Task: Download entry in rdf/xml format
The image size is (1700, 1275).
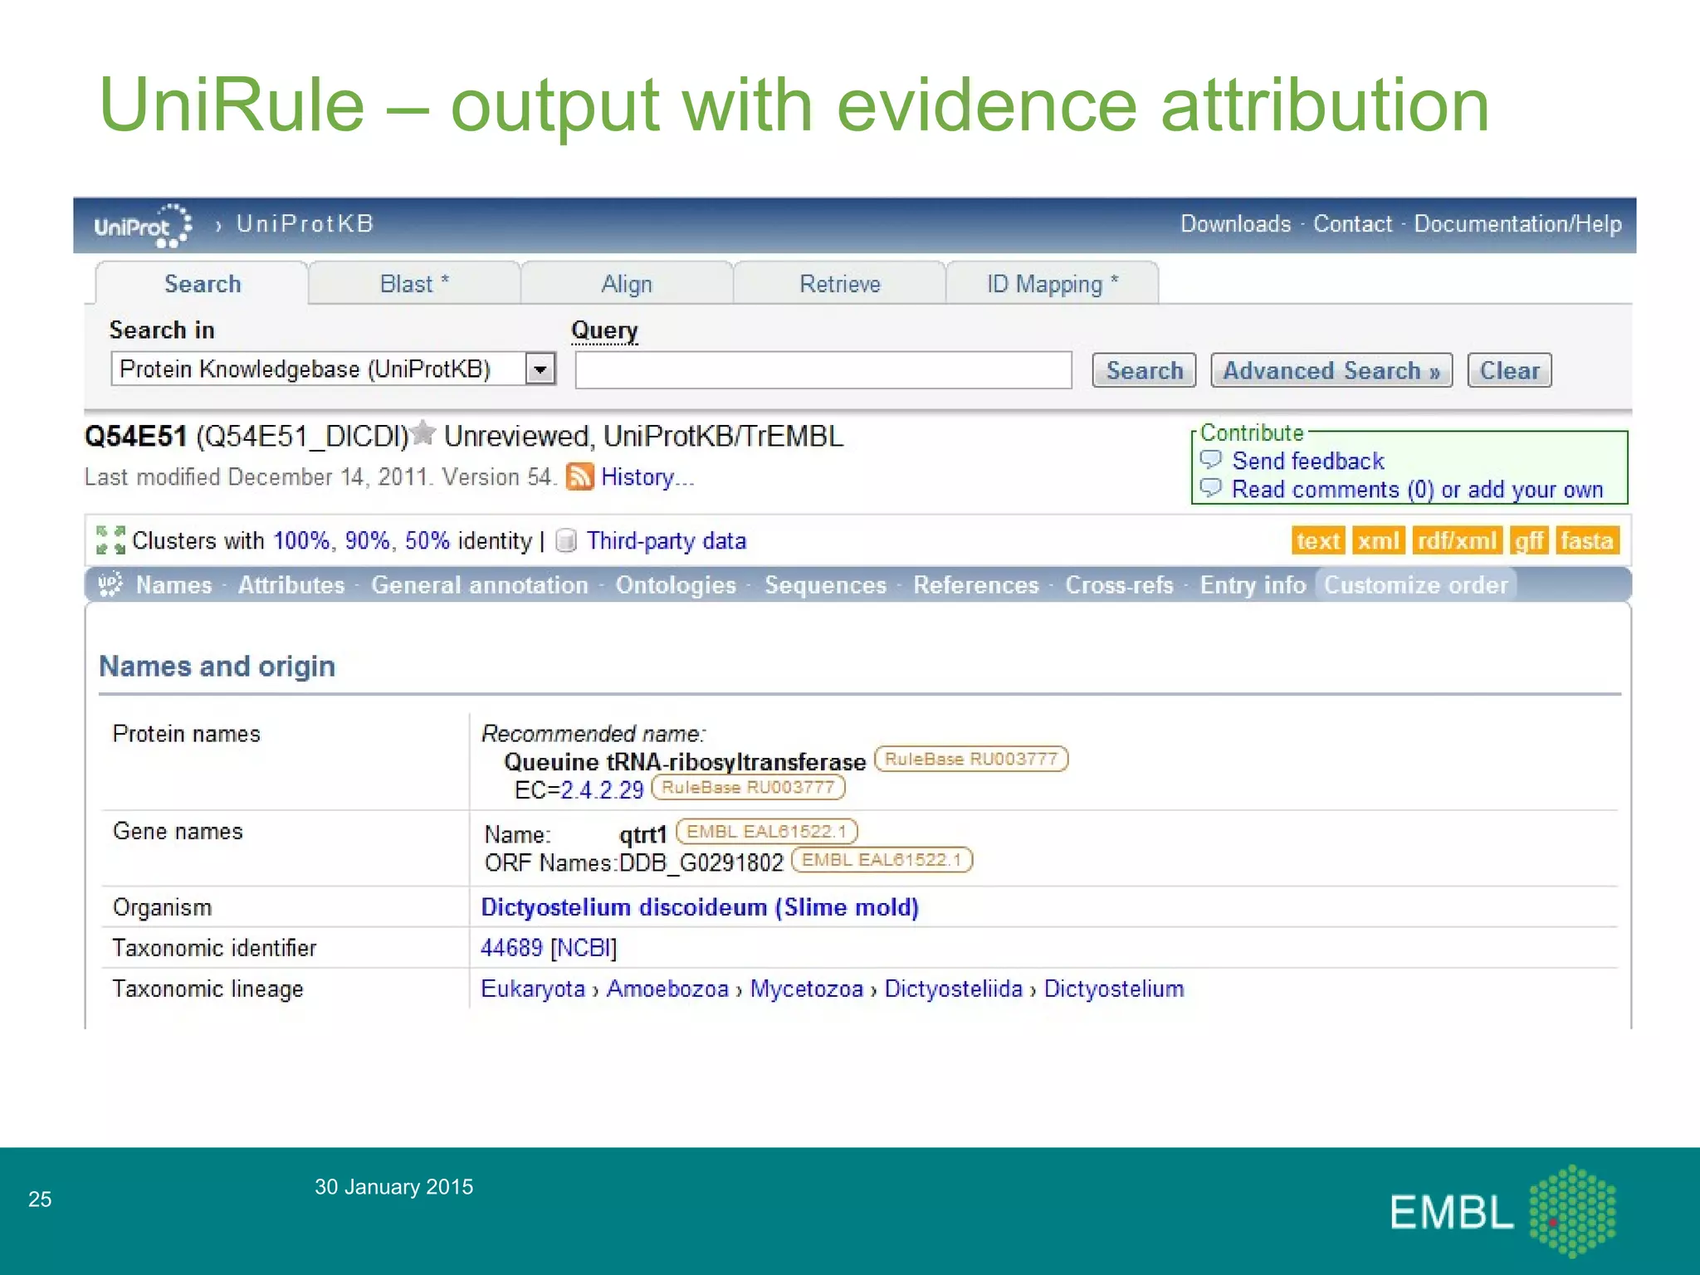Action: pos(1457,541)
